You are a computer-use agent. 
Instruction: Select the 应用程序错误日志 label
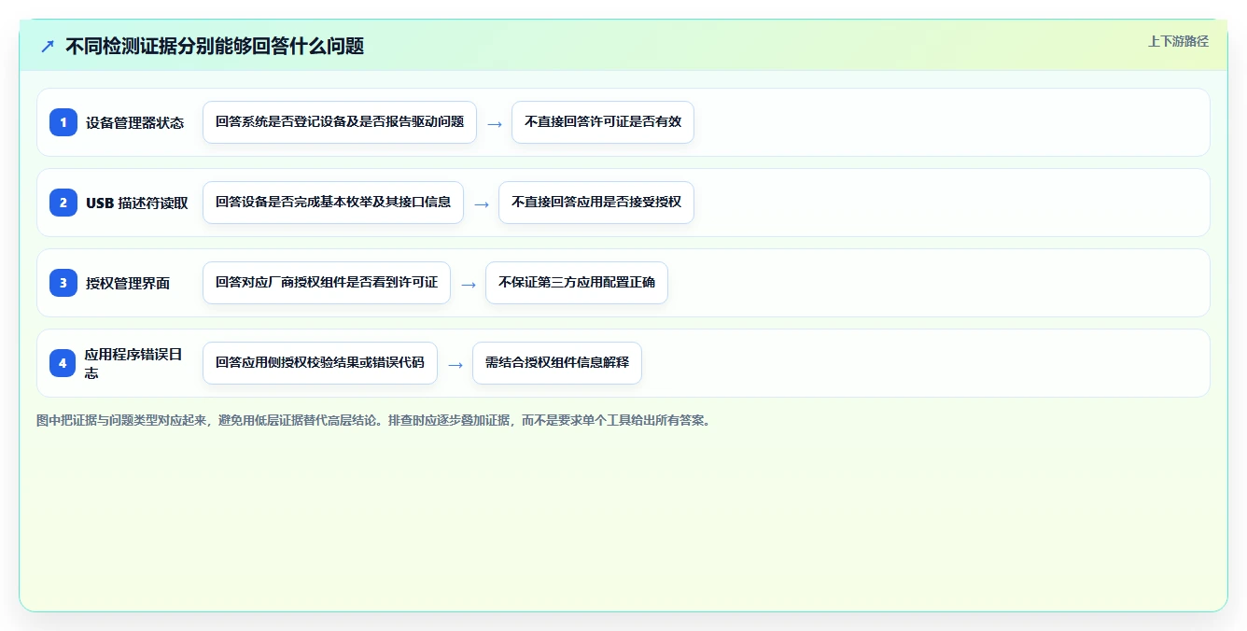(133, 363)
